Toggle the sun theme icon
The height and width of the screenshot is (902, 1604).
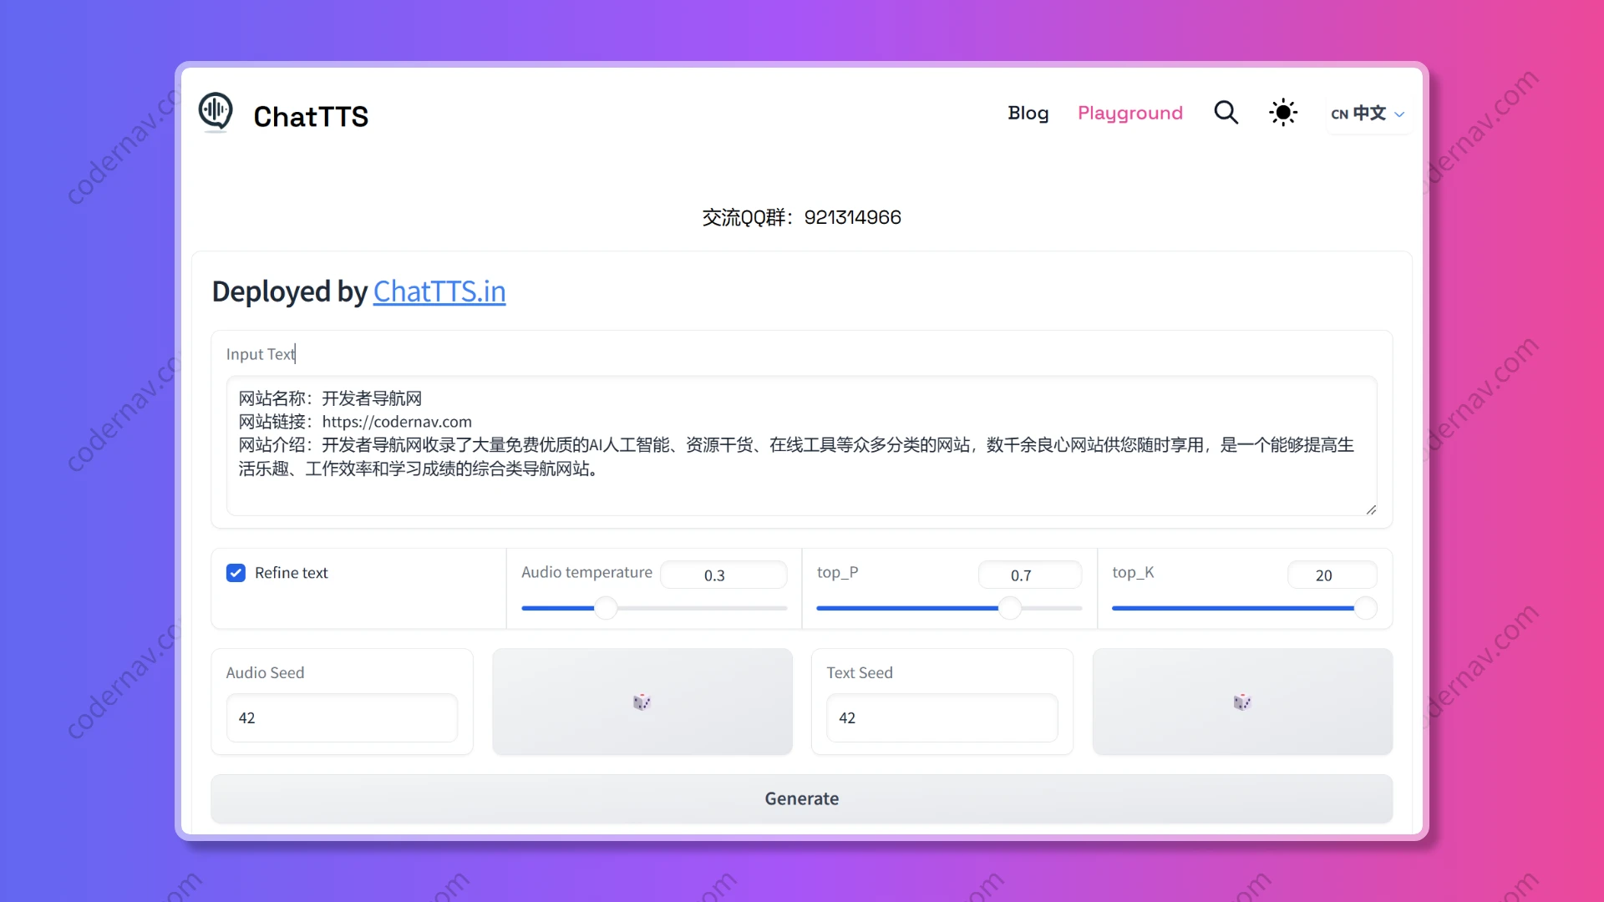1283,113
